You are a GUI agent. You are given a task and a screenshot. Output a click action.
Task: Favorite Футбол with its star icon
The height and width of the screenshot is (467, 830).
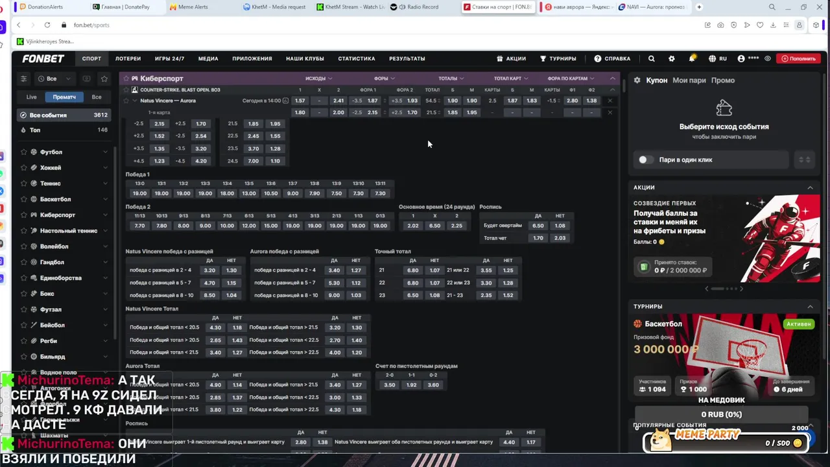24,152
